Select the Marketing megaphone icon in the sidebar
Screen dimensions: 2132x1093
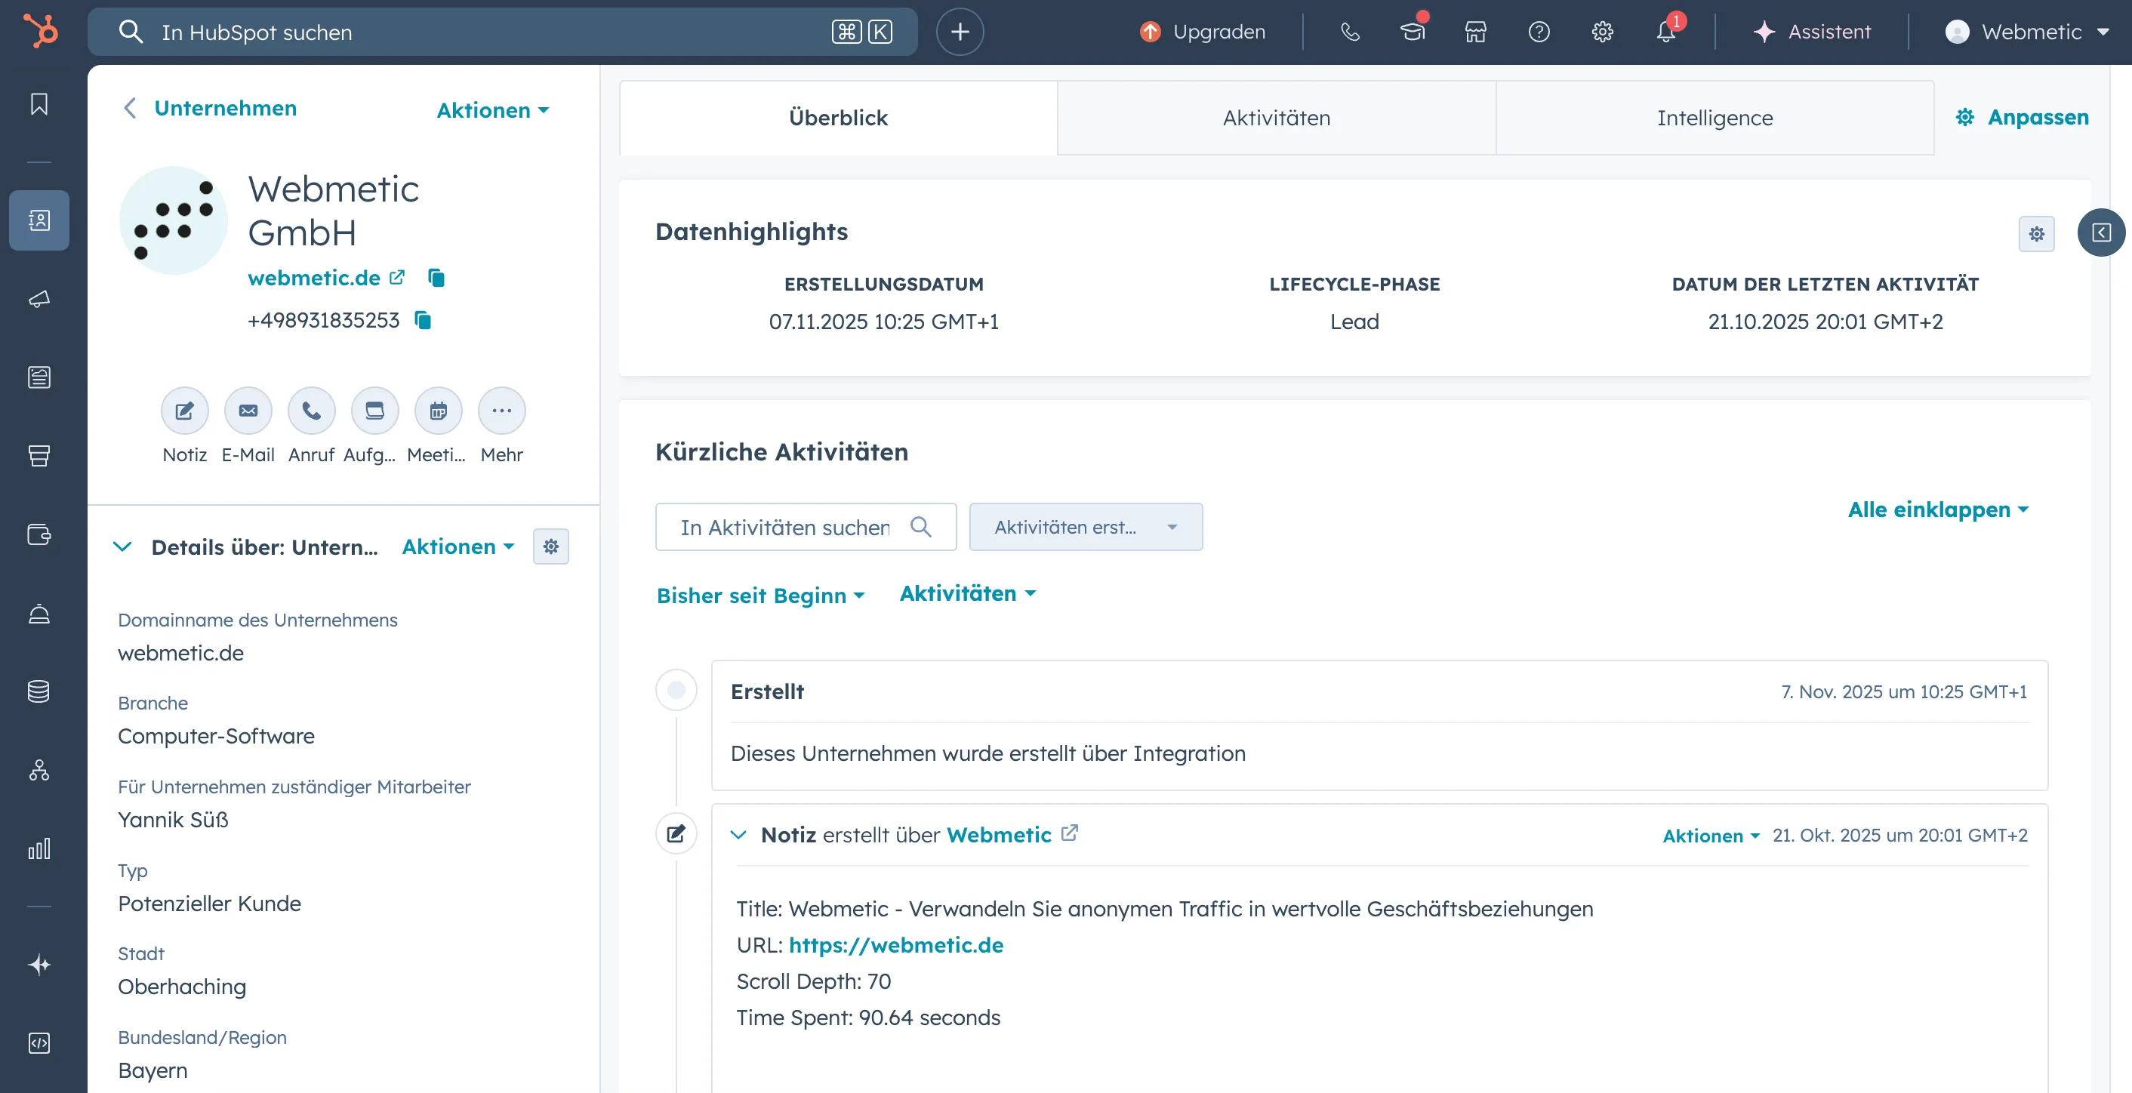point(39,300)
